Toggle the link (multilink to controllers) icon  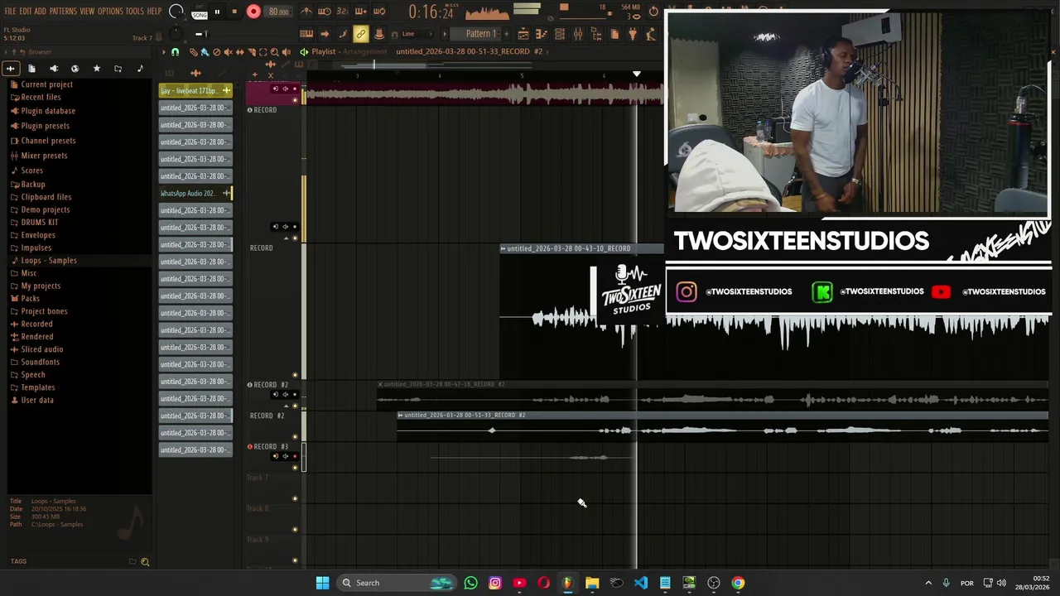pos(361,34)
